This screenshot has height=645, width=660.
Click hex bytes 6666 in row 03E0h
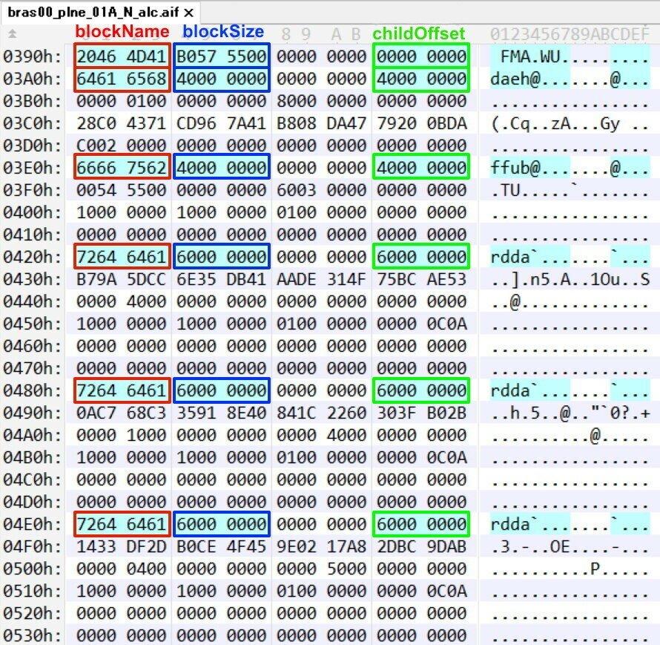(96, 168)
